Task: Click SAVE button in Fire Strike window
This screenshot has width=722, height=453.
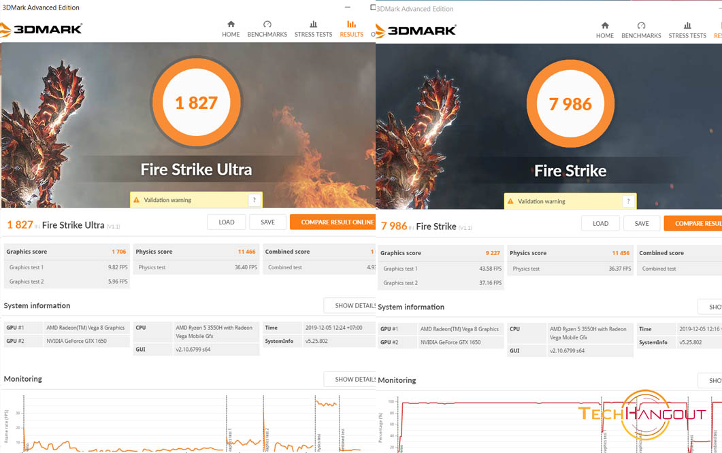Action: click(x=642, y=223)
